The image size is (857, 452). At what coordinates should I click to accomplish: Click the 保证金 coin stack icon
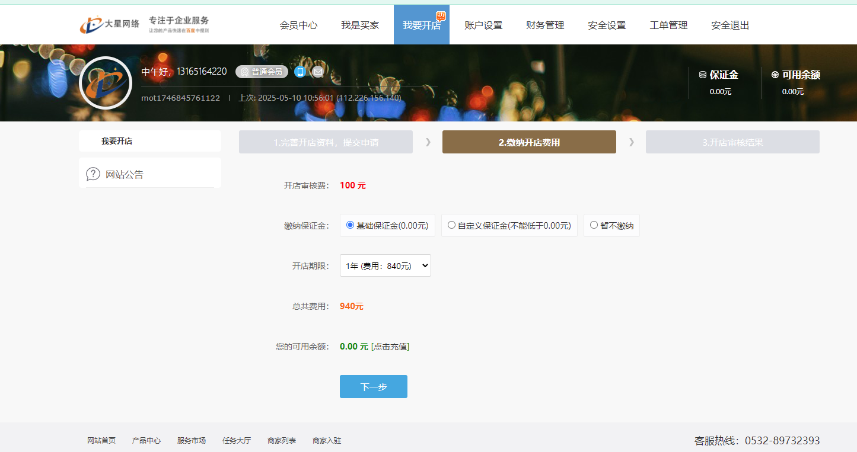703,75
